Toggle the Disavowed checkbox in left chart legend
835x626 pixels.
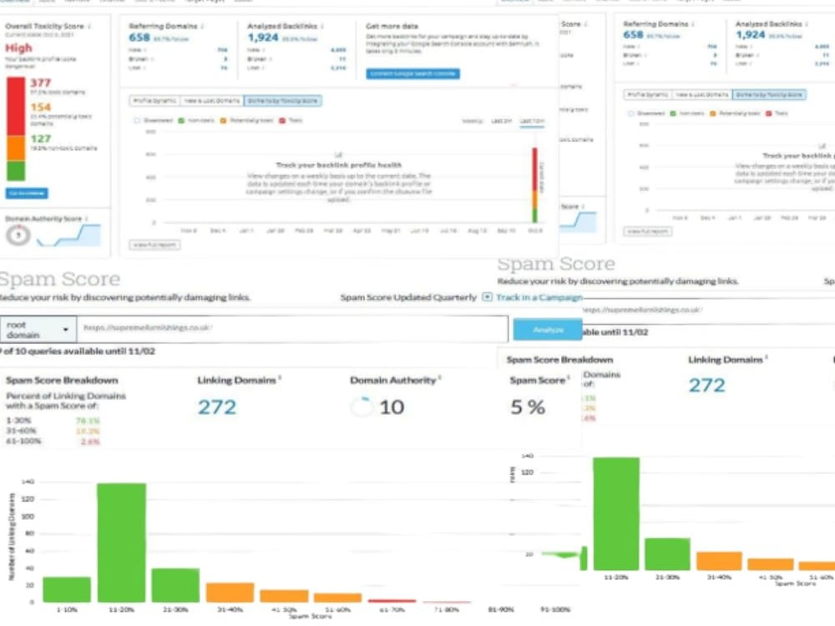137,121
